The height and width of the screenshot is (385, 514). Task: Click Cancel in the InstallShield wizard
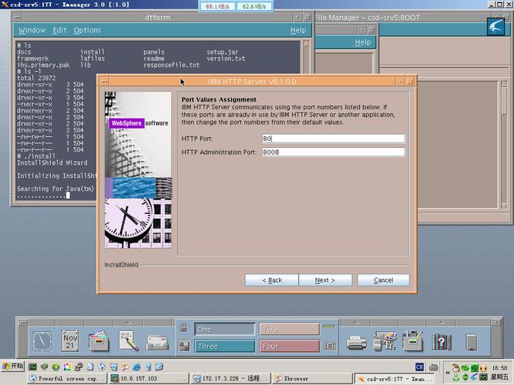coord(384,280)
